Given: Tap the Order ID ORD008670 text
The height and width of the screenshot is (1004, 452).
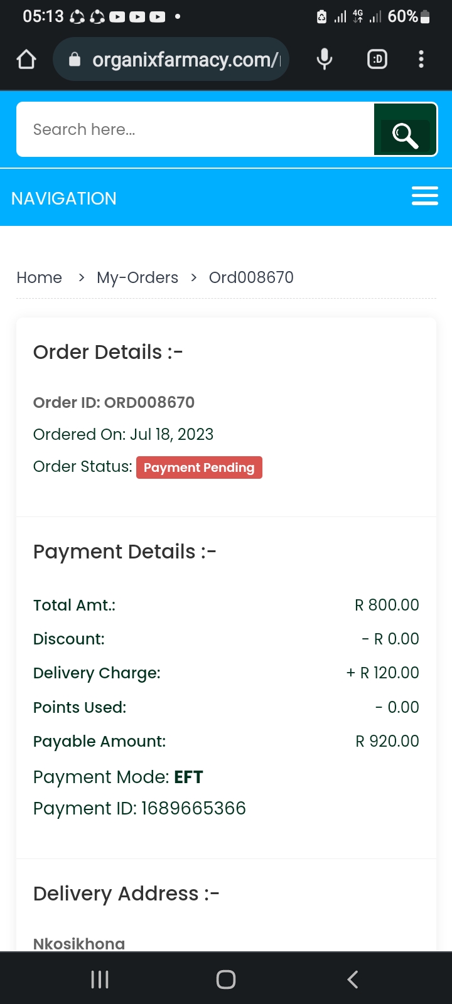Looking at the screenshot, I should (x=114, y=402).
